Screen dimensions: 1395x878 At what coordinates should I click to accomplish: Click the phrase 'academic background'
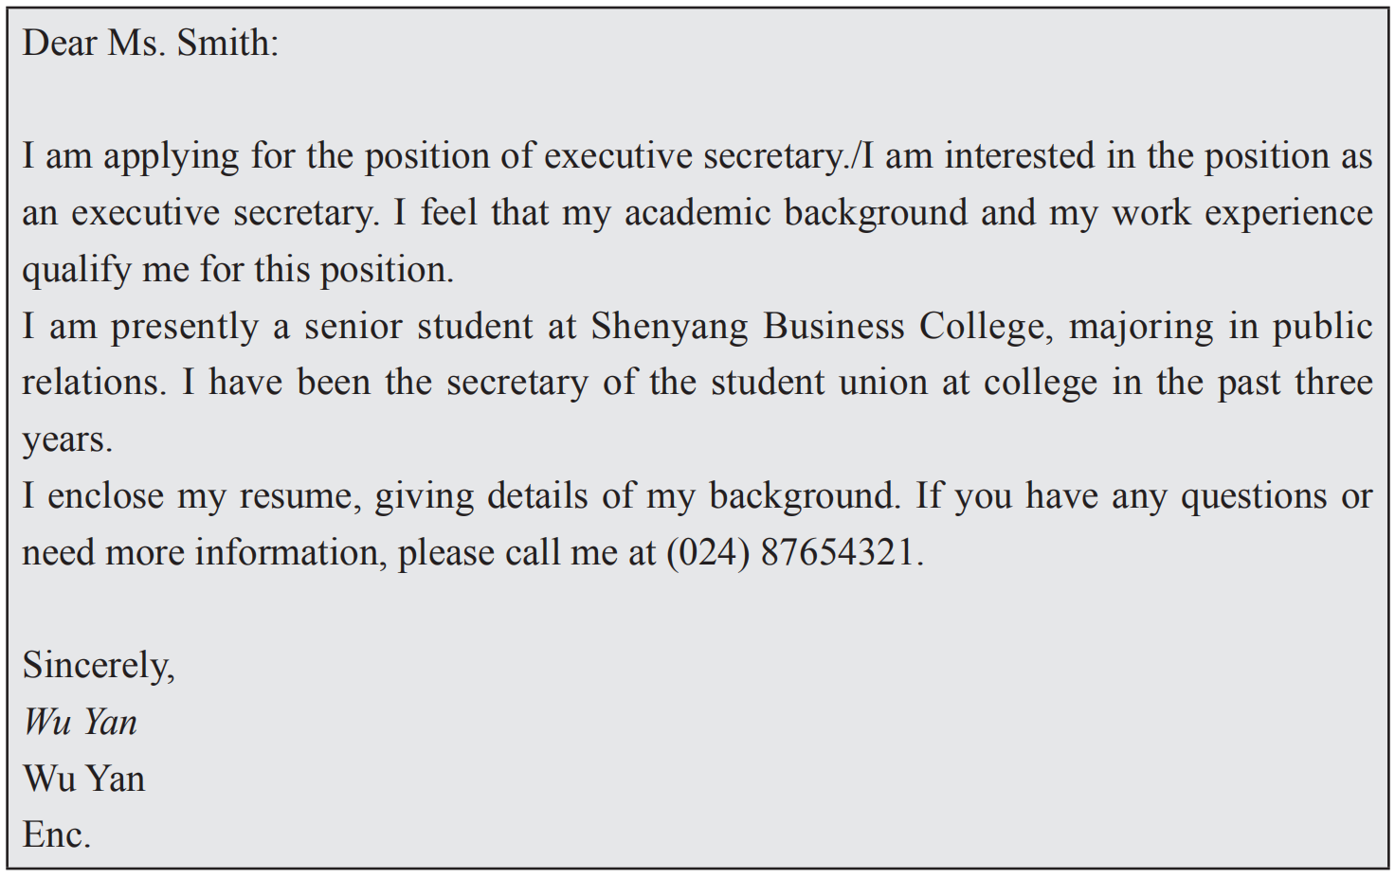795,213
